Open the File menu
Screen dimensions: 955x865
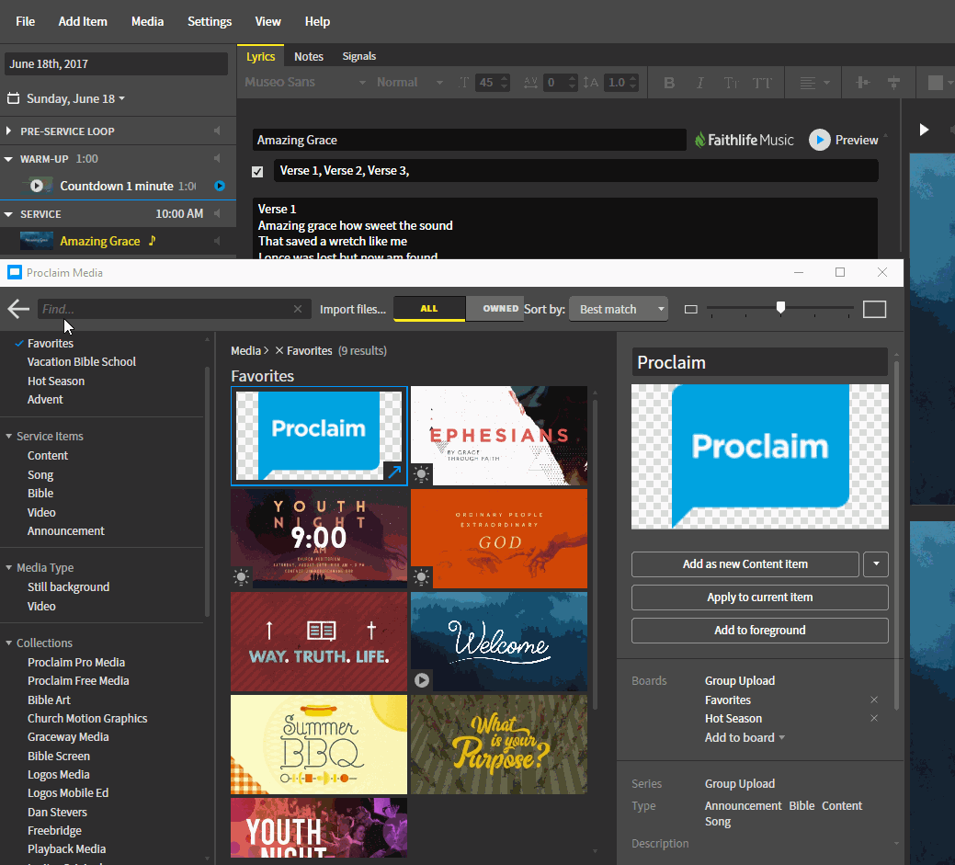[25, 21]
